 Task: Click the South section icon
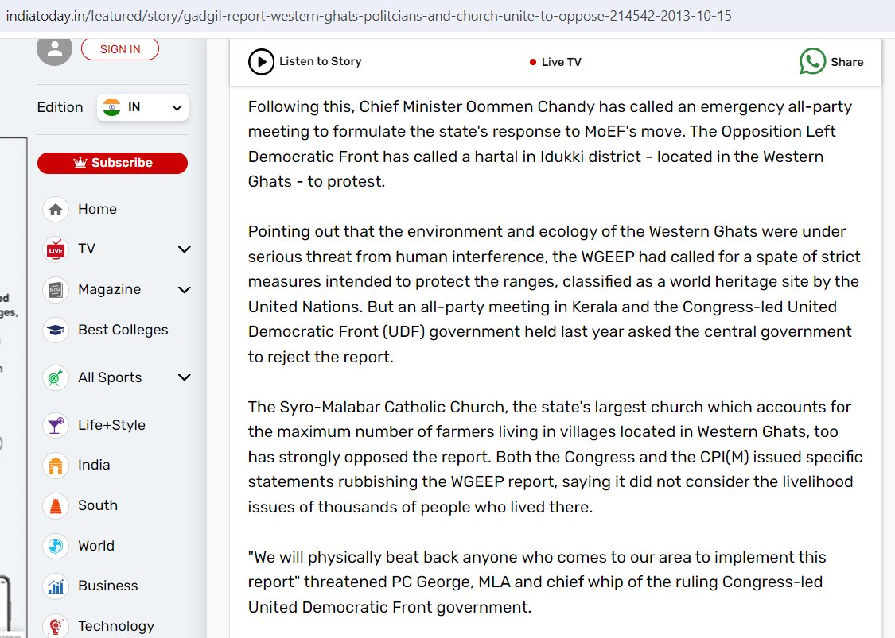click(56, 506)
